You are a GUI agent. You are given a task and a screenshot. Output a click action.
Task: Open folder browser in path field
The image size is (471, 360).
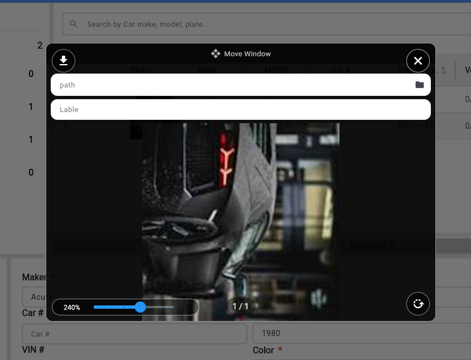point(420,85)
